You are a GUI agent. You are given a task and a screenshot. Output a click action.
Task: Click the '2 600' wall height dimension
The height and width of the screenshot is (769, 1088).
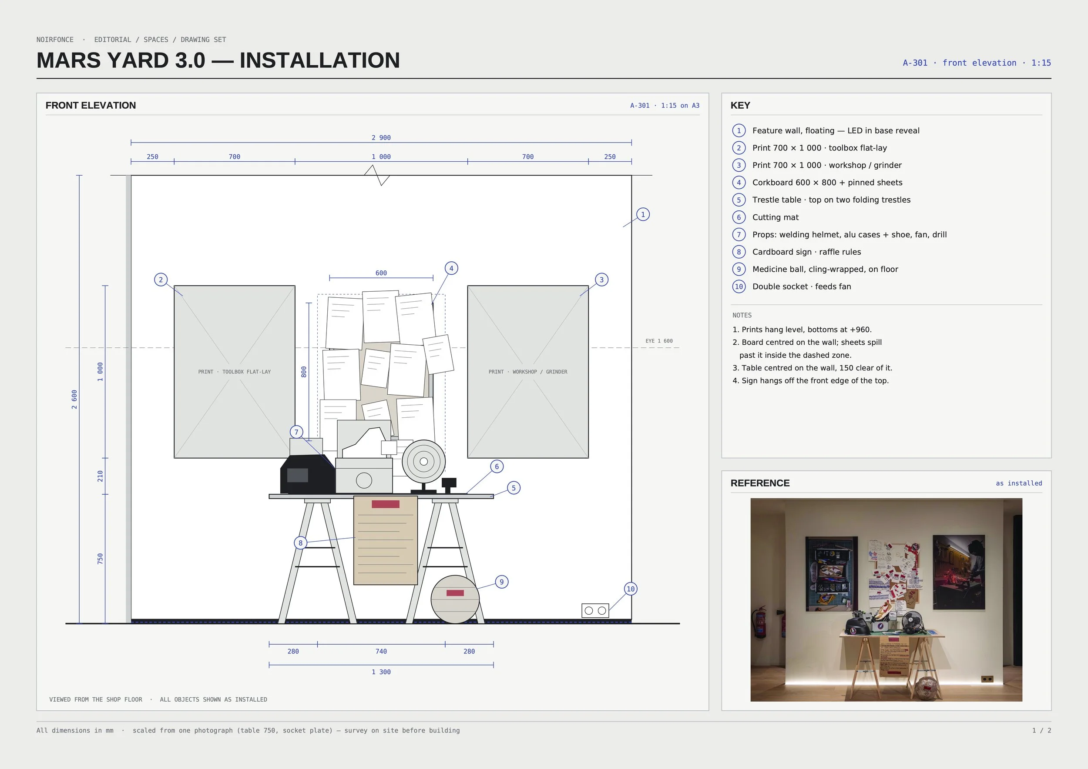pyautogui.click(x=74, y=399)
